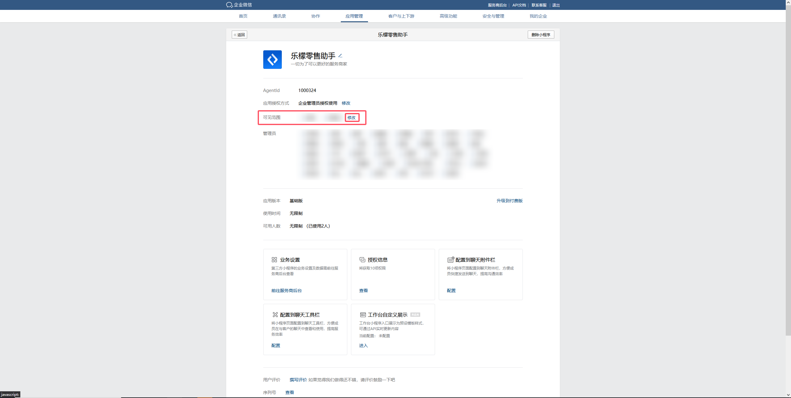Click the scrollbar up arrow
791x398 pixels.
[x=788, y=2]
